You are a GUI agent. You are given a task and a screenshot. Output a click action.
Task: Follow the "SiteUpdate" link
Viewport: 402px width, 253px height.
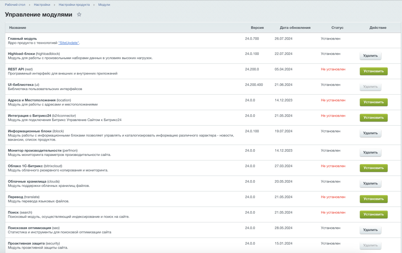pos(69,43)
